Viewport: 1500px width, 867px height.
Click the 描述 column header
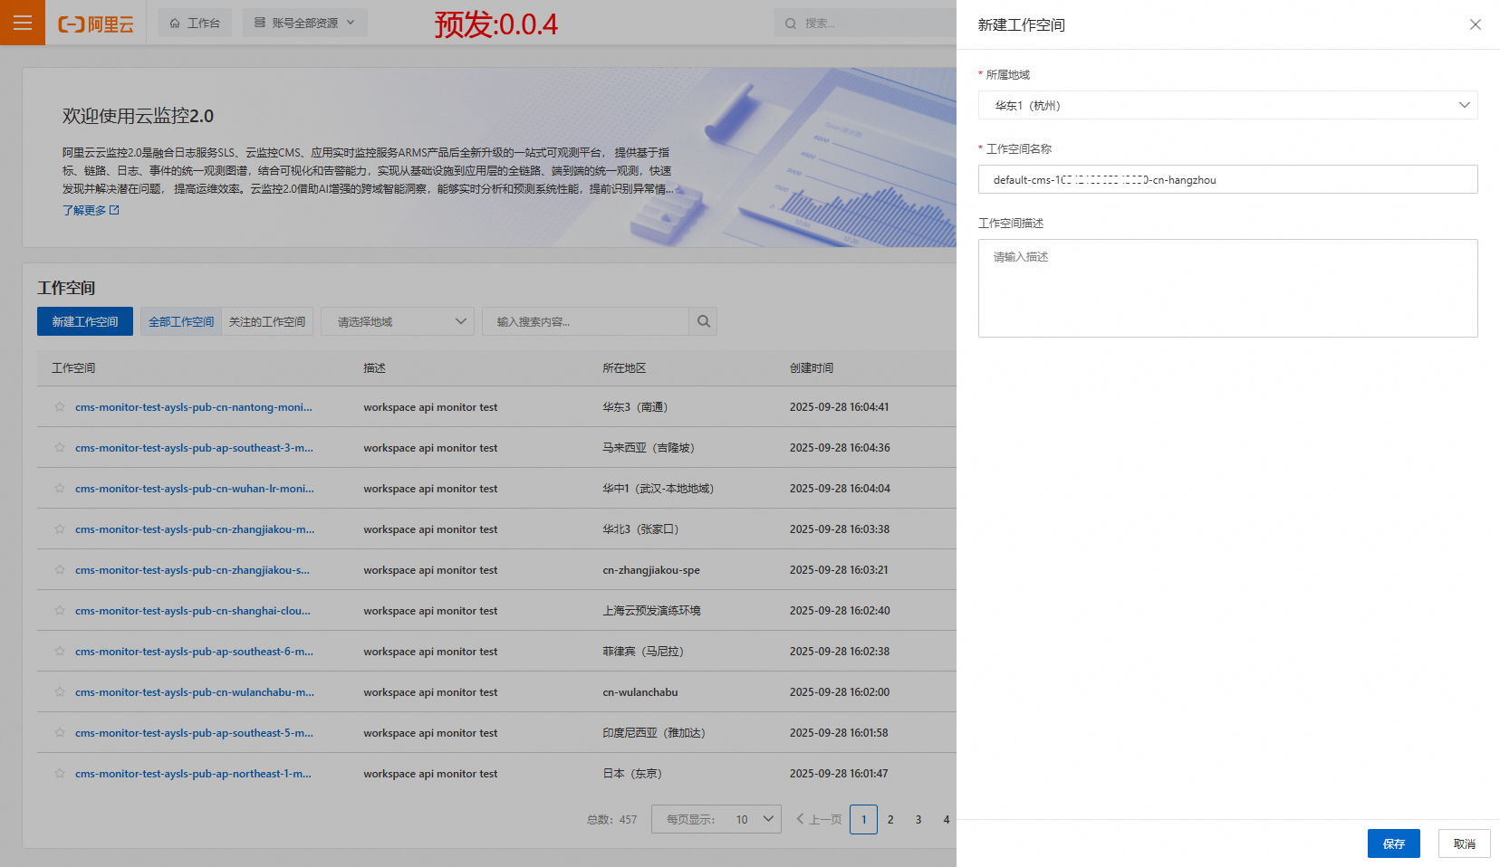pyautogui.click(x=375, y=368)
